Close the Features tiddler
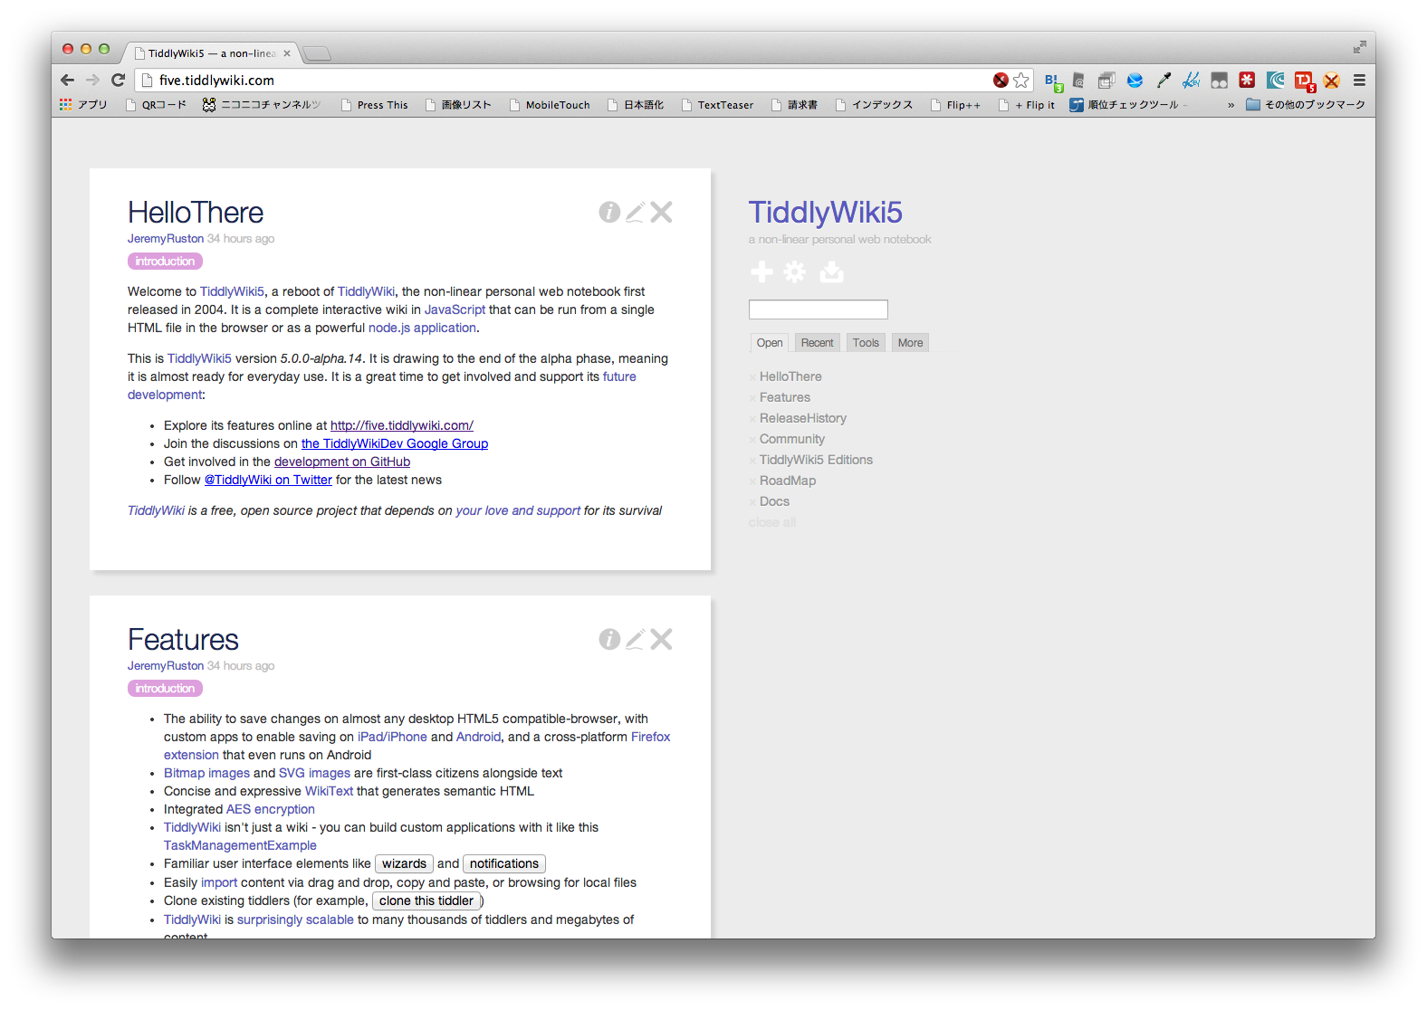The width and height of the screenshot is (1427, 1010). click(x=662, y=639)
